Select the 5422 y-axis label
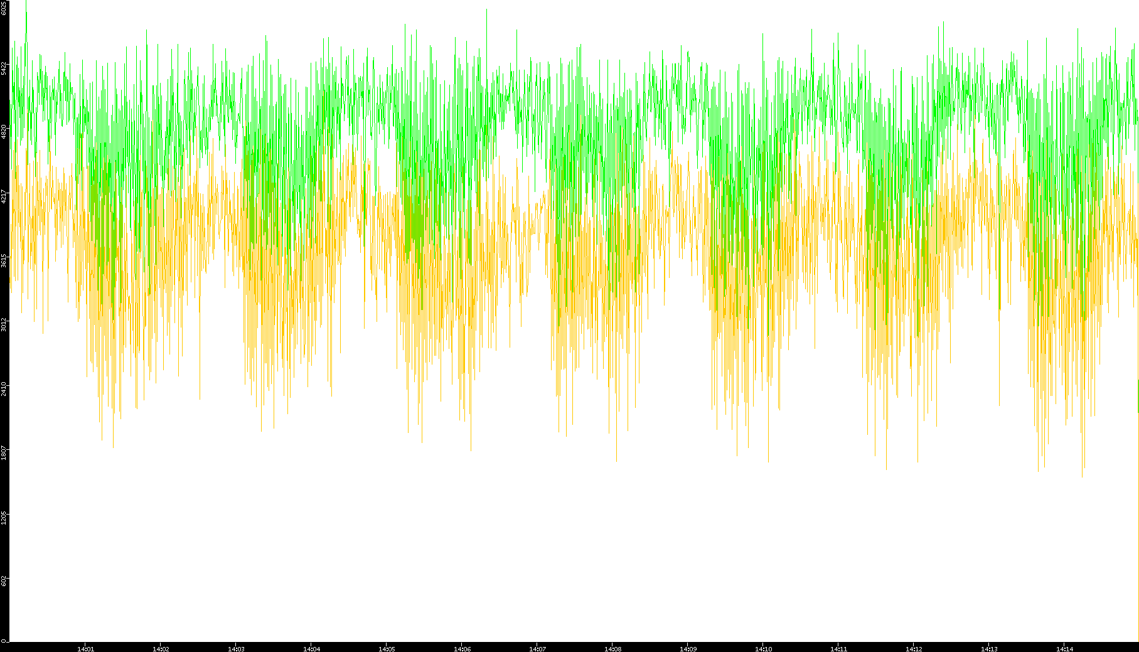 (x=4, y=68)
